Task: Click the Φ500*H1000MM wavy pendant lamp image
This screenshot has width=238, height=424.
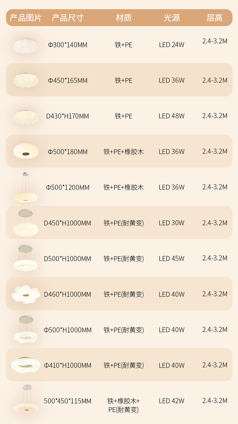Action: 26,329
